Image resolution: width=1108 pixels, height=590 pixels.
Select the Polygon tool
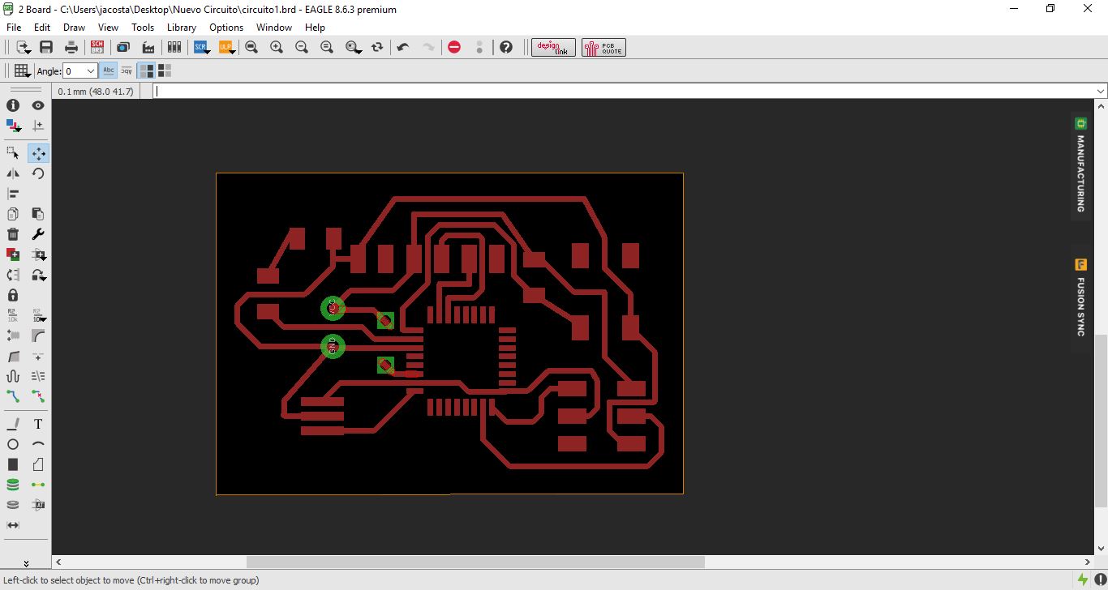pyautogui.click(x=38, y=464)
